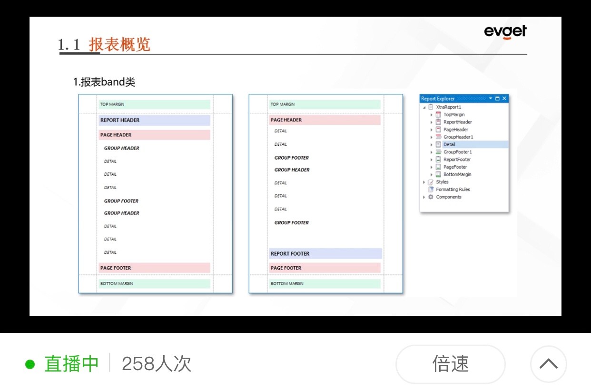Click the 258人次 viewer count
The image size is (591, 392).
(157, 364)
